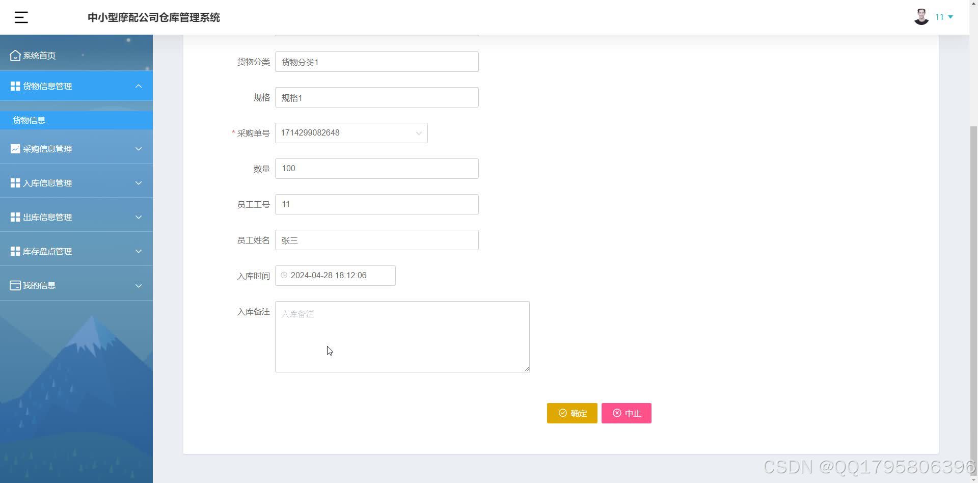Click the 采购单号 label
The image size is (978, 483).
[x=253, y=133]
